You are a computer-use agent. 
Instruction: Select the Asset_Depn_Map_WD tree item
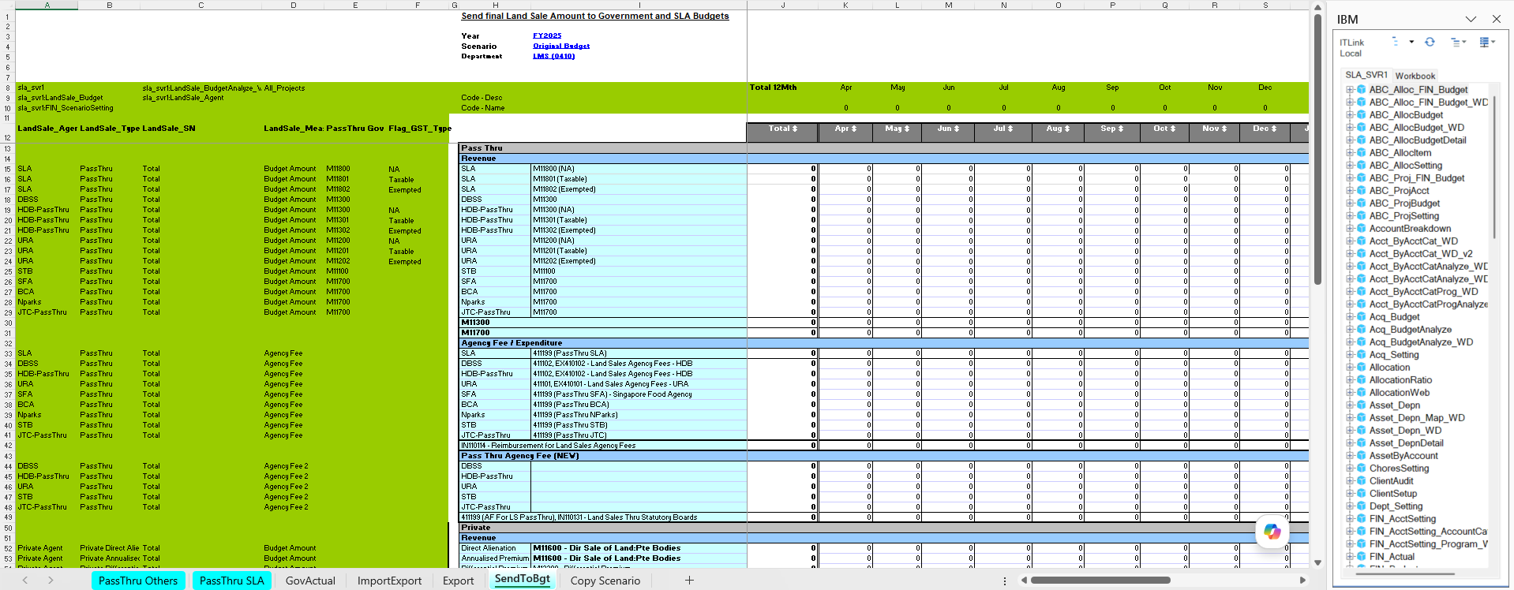pos(1417,418)
